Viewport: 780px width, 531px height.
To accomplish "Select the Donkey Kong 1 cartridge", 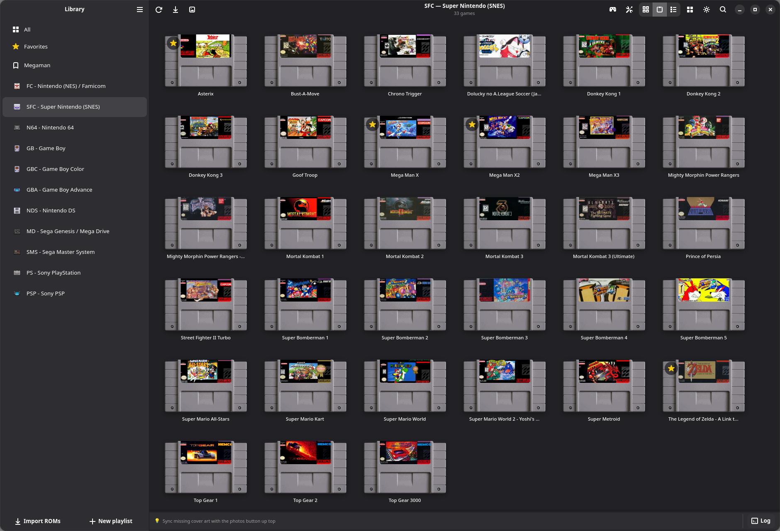I will (x=604, y=61).
